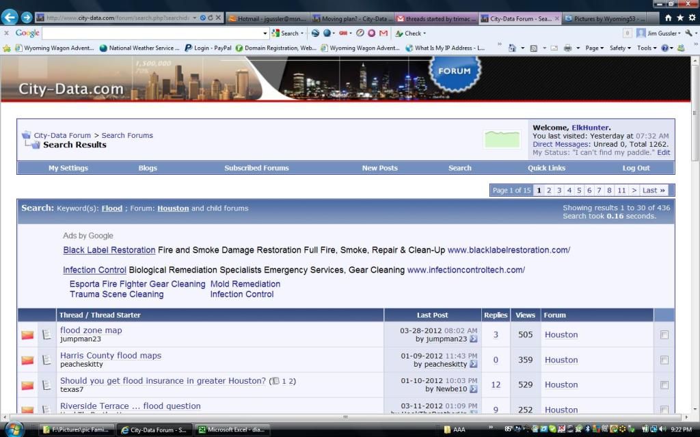This screenshot has height=437, width=700.
Task: Expand the Google search box history dropdown arrow
Action: click(x=265, y=33)
